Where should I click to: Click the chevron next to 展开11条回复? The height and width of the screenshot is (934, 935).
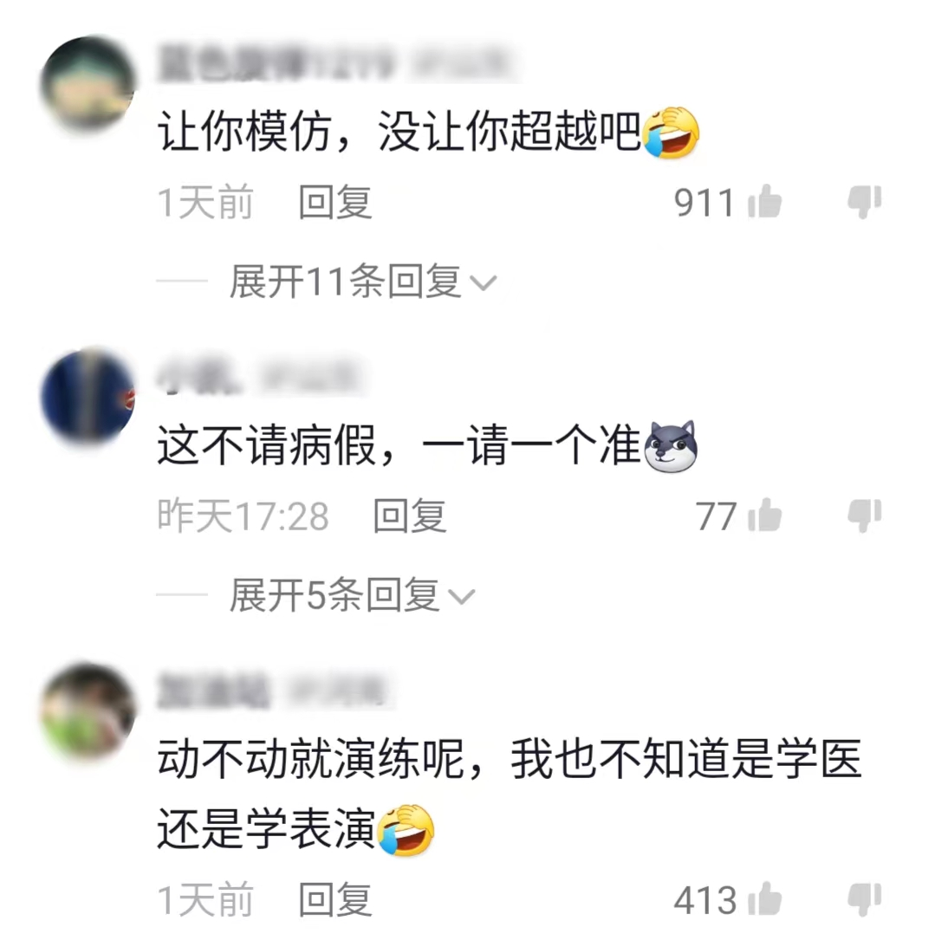[483, 282]
